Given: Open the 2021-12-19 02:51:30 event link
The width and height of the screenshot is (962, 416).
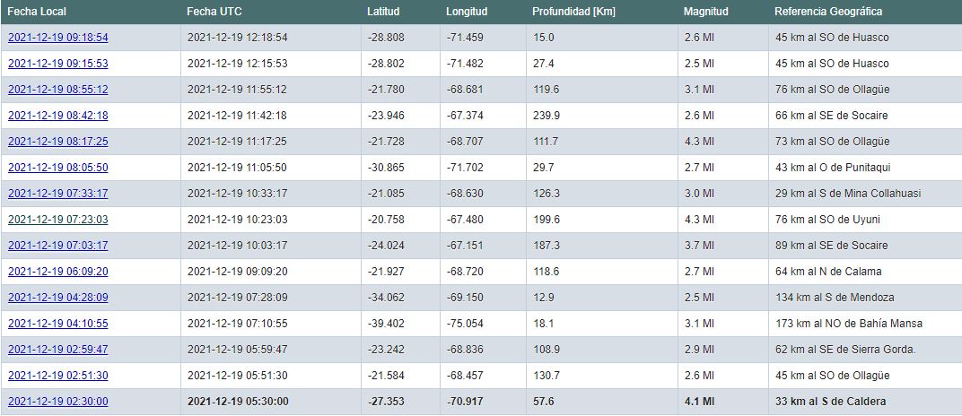Looking at the screenshot, I should [57, 376].
